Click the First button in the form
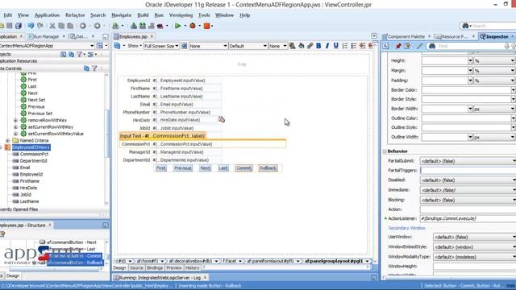516x290 pixels. [x=161, y=168]
